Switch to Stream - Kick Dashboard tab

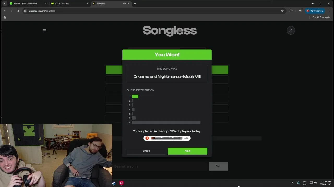[25, 4]
